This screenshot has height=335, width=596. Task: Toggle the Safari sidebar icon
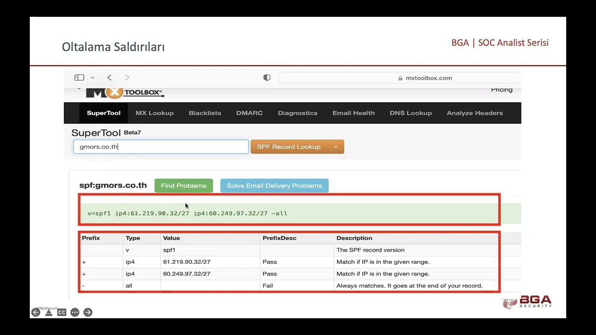[x=79, y=78]
